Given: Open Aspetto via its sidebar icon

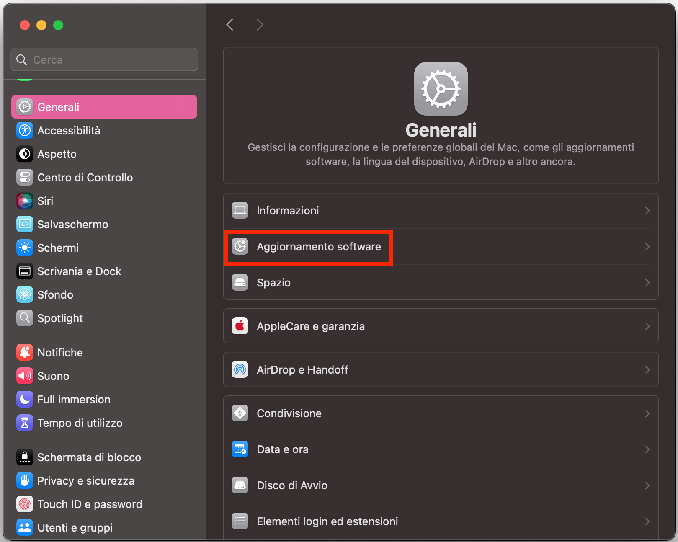Looking at the screenshot, I should tap(24, 154).
